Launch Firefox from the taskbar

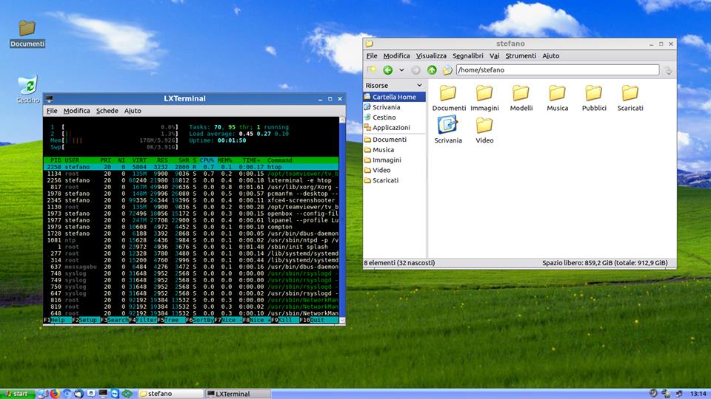[x=55, y=394]
